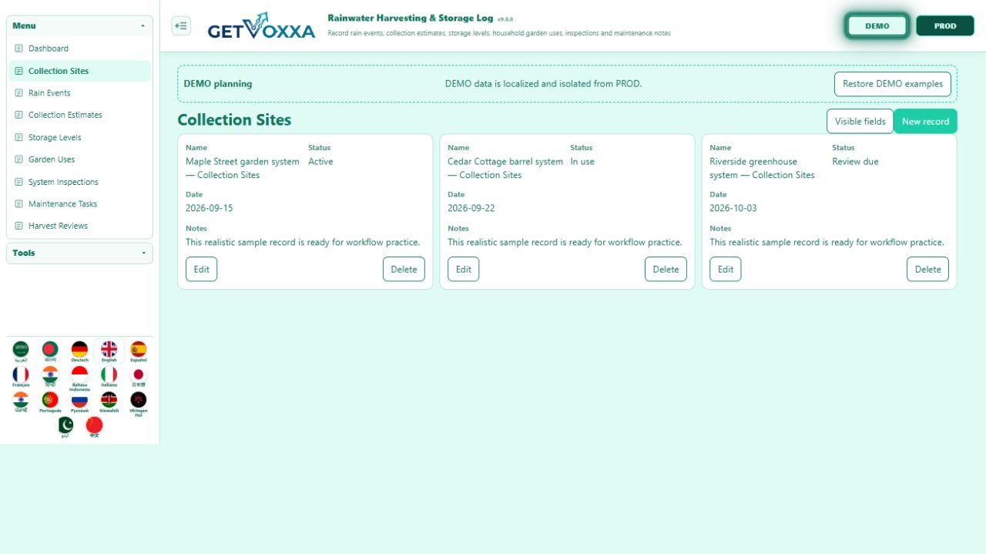Viewport: 986px width, 554px height.
Task: Open Collection Sites menu item
Action: [x=79, y=71]
